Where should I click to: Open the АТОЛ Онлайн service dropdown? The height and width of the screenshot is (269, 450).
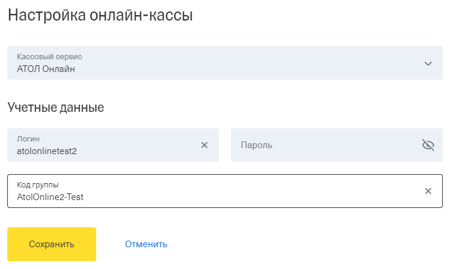[225, 63]
